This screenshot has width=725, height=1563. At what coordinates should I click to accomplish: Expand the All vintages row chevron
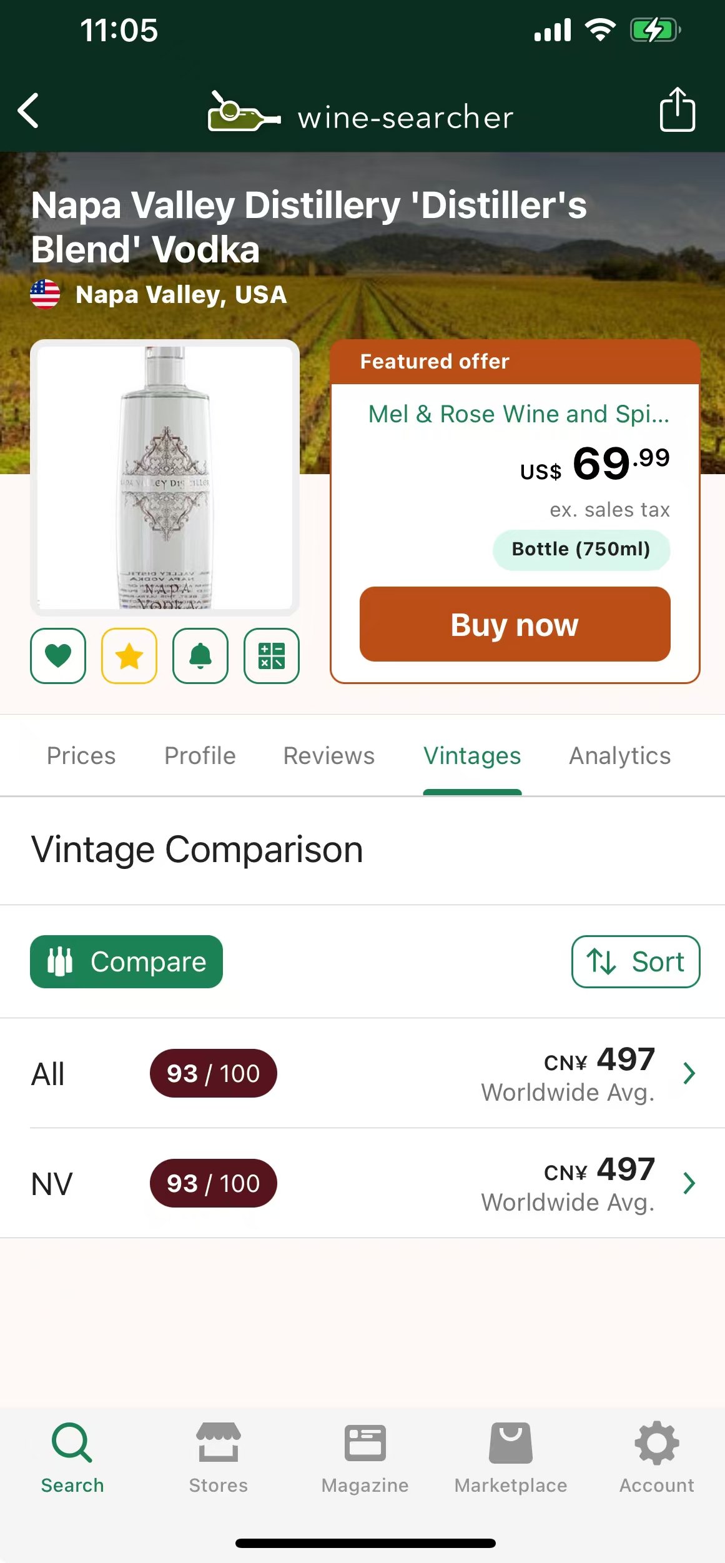[689, 1073]
